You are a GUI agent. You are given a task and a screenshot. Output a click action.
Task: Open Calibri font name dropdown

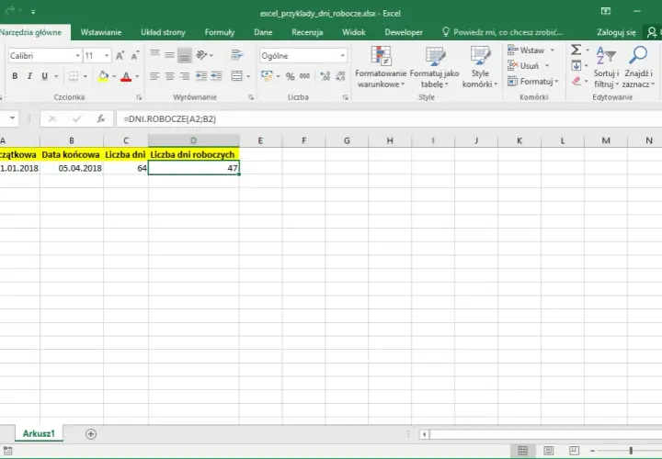coord(77,56)
